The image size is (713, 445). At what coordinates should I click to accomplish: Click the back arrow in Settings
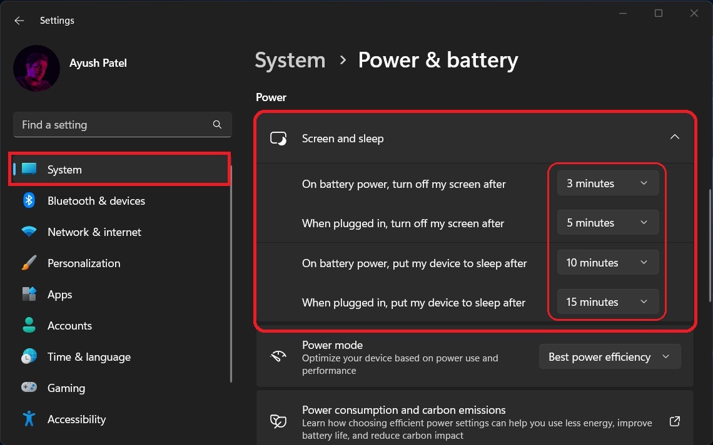pyautogui.click(x=19, y=21)
